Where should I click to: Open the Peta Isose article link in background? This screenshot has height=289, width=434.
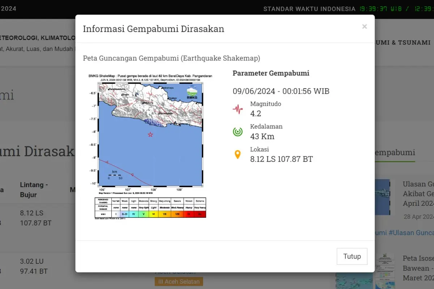click(418, 268)
